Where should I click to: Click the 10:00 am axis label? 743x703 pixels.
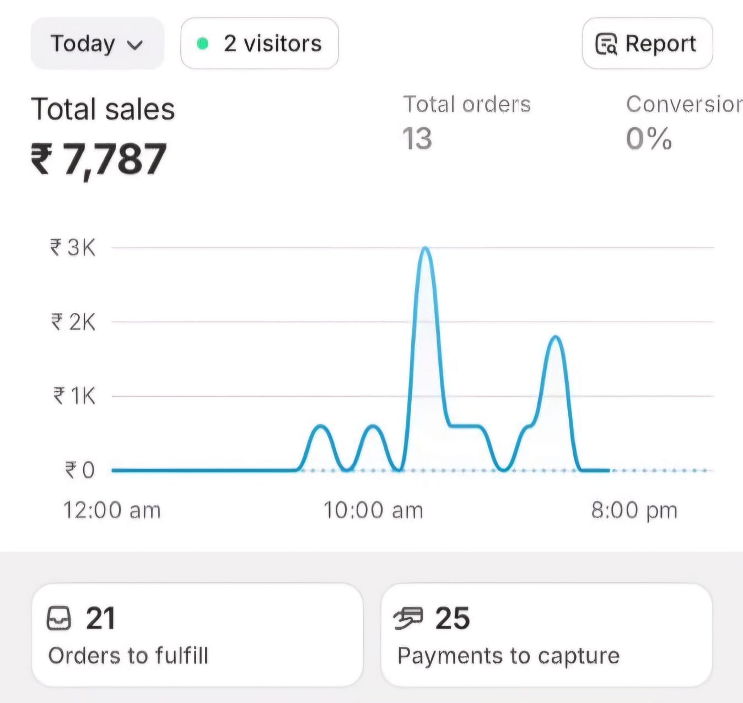(373, 510)
